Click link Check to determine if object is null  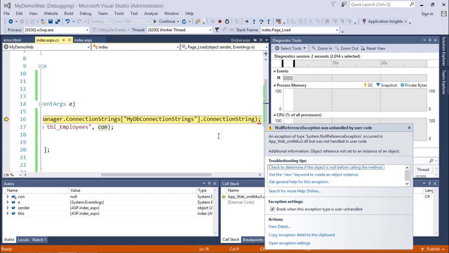coord(326,167)
